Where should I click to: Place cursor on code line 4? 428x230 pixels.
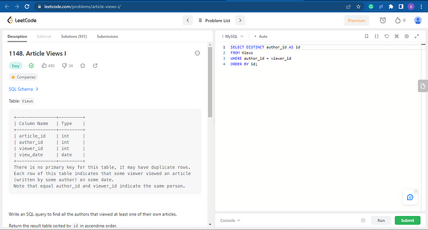coord(244,64)
